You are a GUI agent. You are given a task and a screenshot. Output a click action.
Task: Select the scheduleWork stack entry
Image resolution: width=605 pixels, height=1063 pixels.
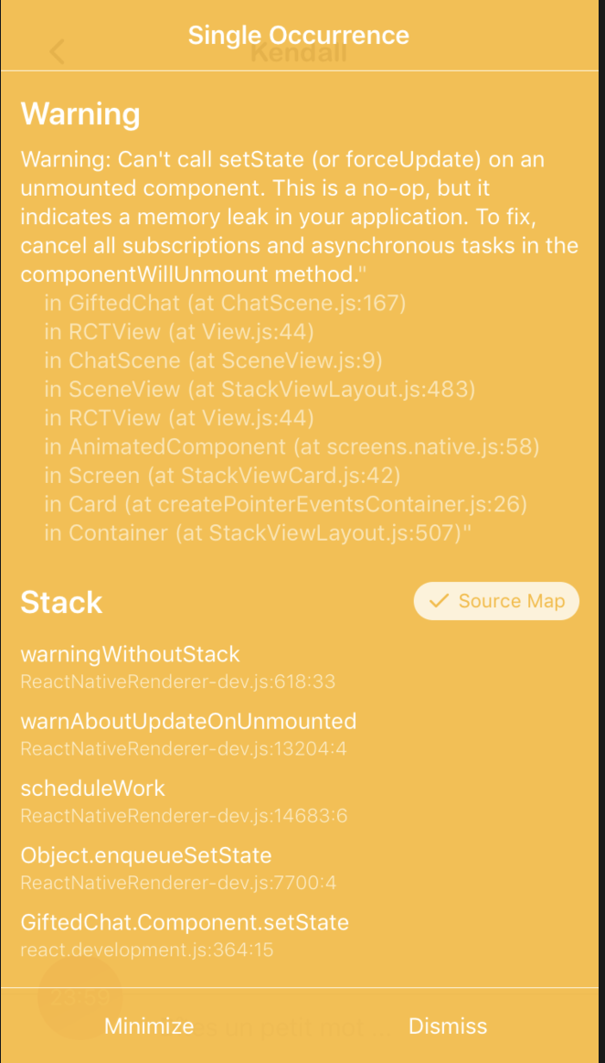[91, 789]
